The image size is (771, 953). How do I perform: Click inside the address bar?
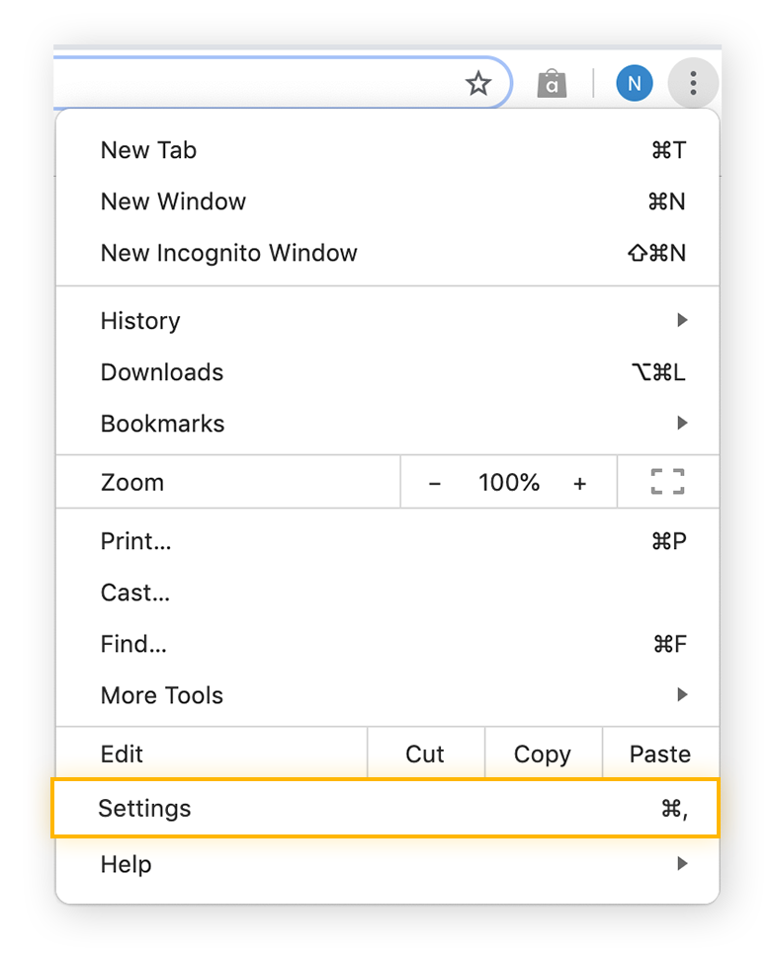coord(247,83)
